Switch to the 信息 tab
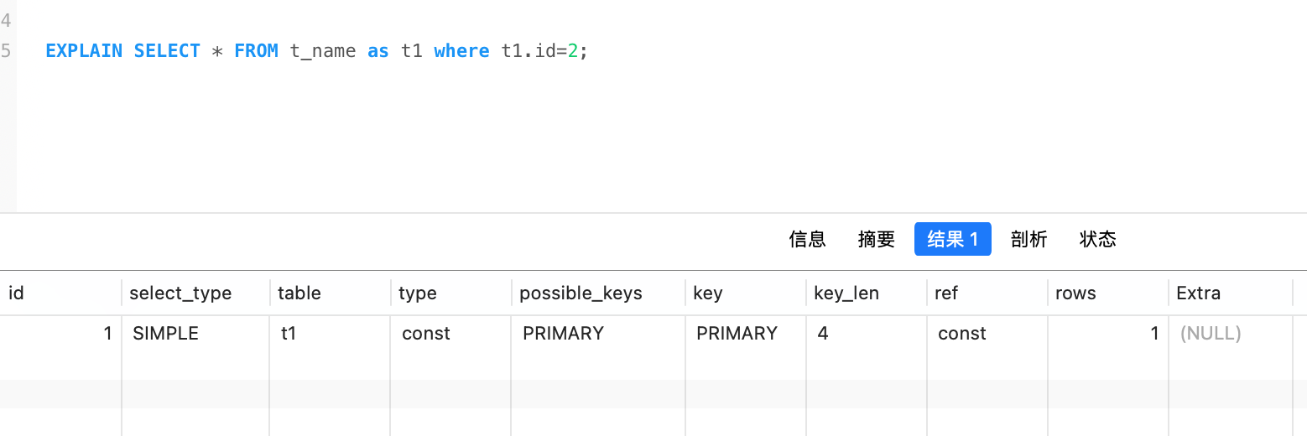The height and width of the screenshot is (436, 1307). point(807,239)
